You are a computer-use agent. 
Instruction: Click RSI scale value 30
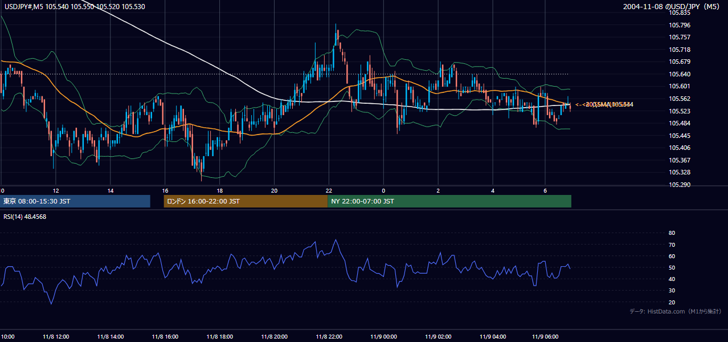click(x=672, y=291)
